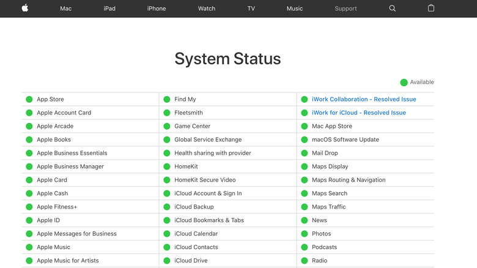
Task: Click the Apple logo icon
Action: pyautogui.click(x=25, y=8)
